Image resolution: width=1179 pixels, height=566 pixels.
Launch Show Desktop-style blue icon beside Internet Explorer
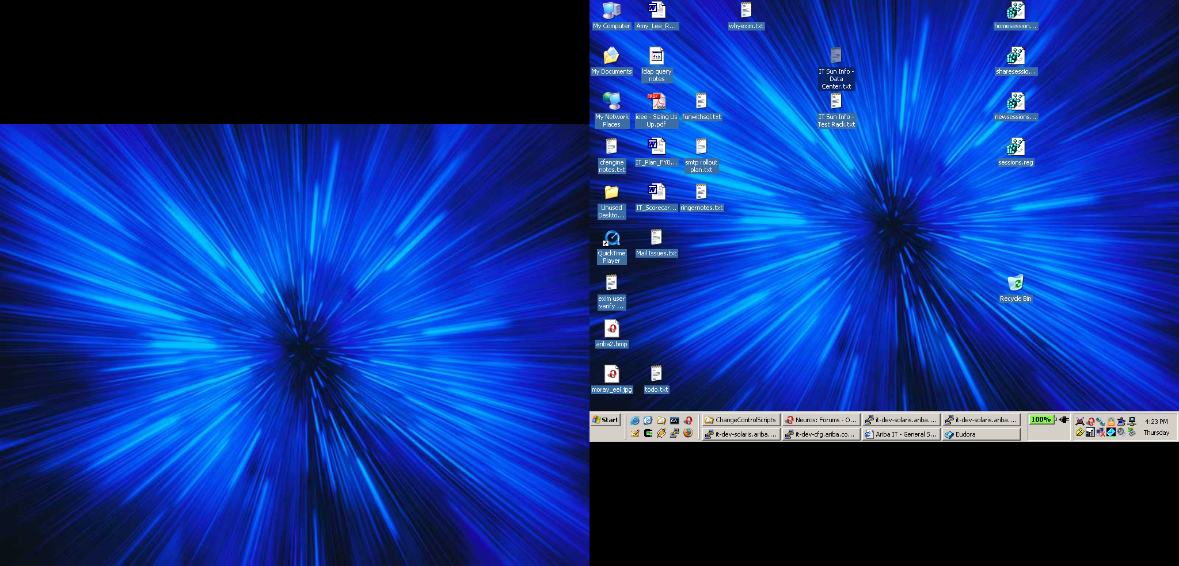coord(648,420)
